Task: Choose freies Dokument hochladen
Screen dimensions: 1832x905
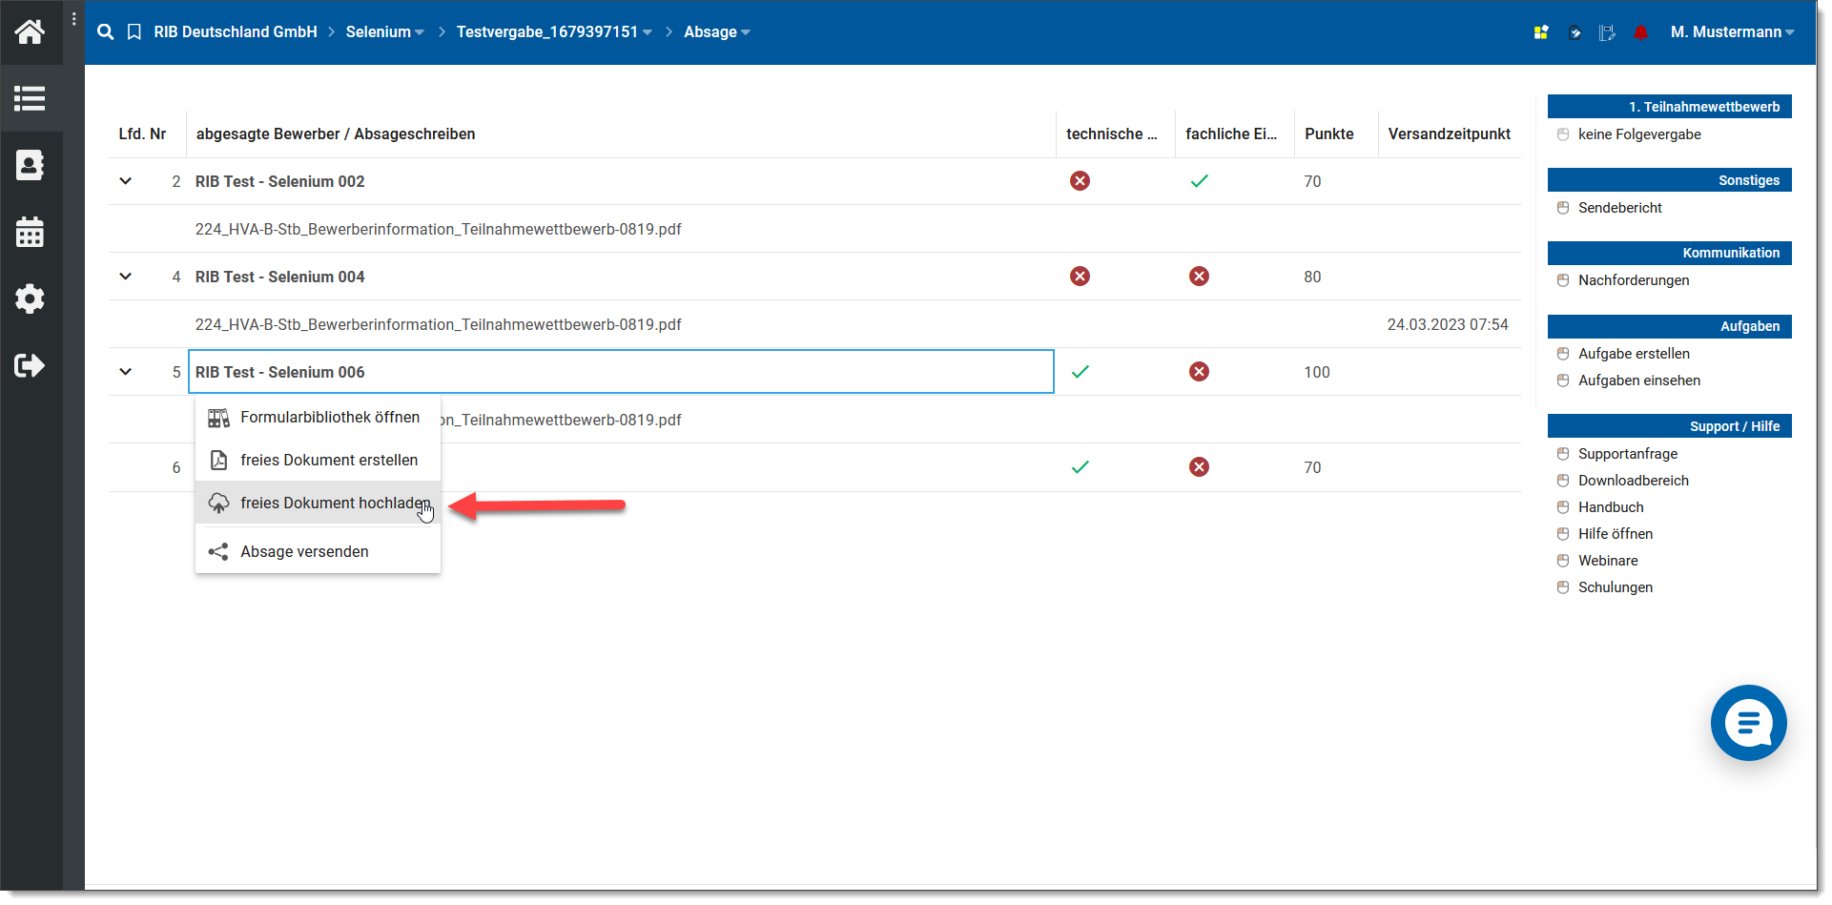Action: (318, 503)
